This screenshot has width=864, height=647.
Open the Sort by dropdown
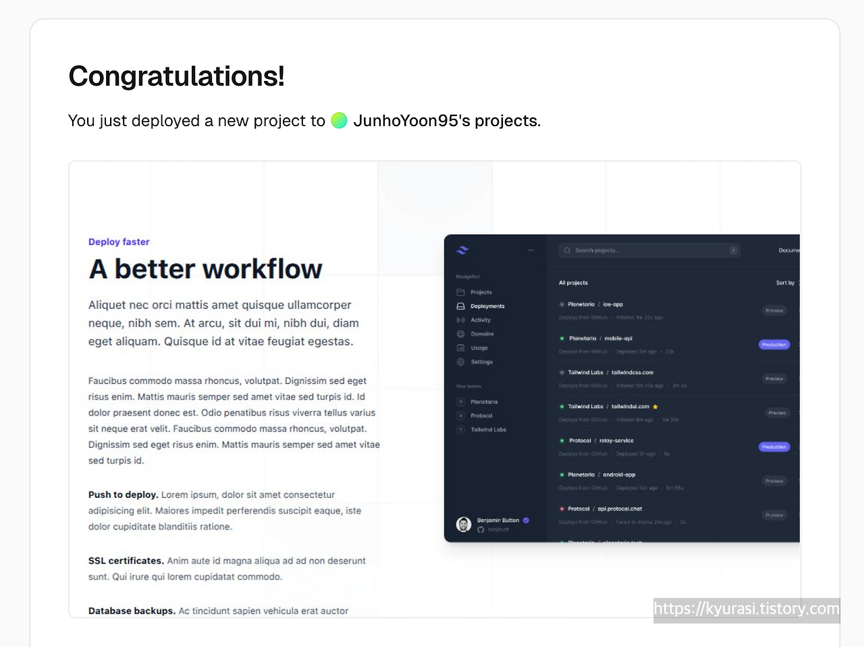tap(786, 283)
